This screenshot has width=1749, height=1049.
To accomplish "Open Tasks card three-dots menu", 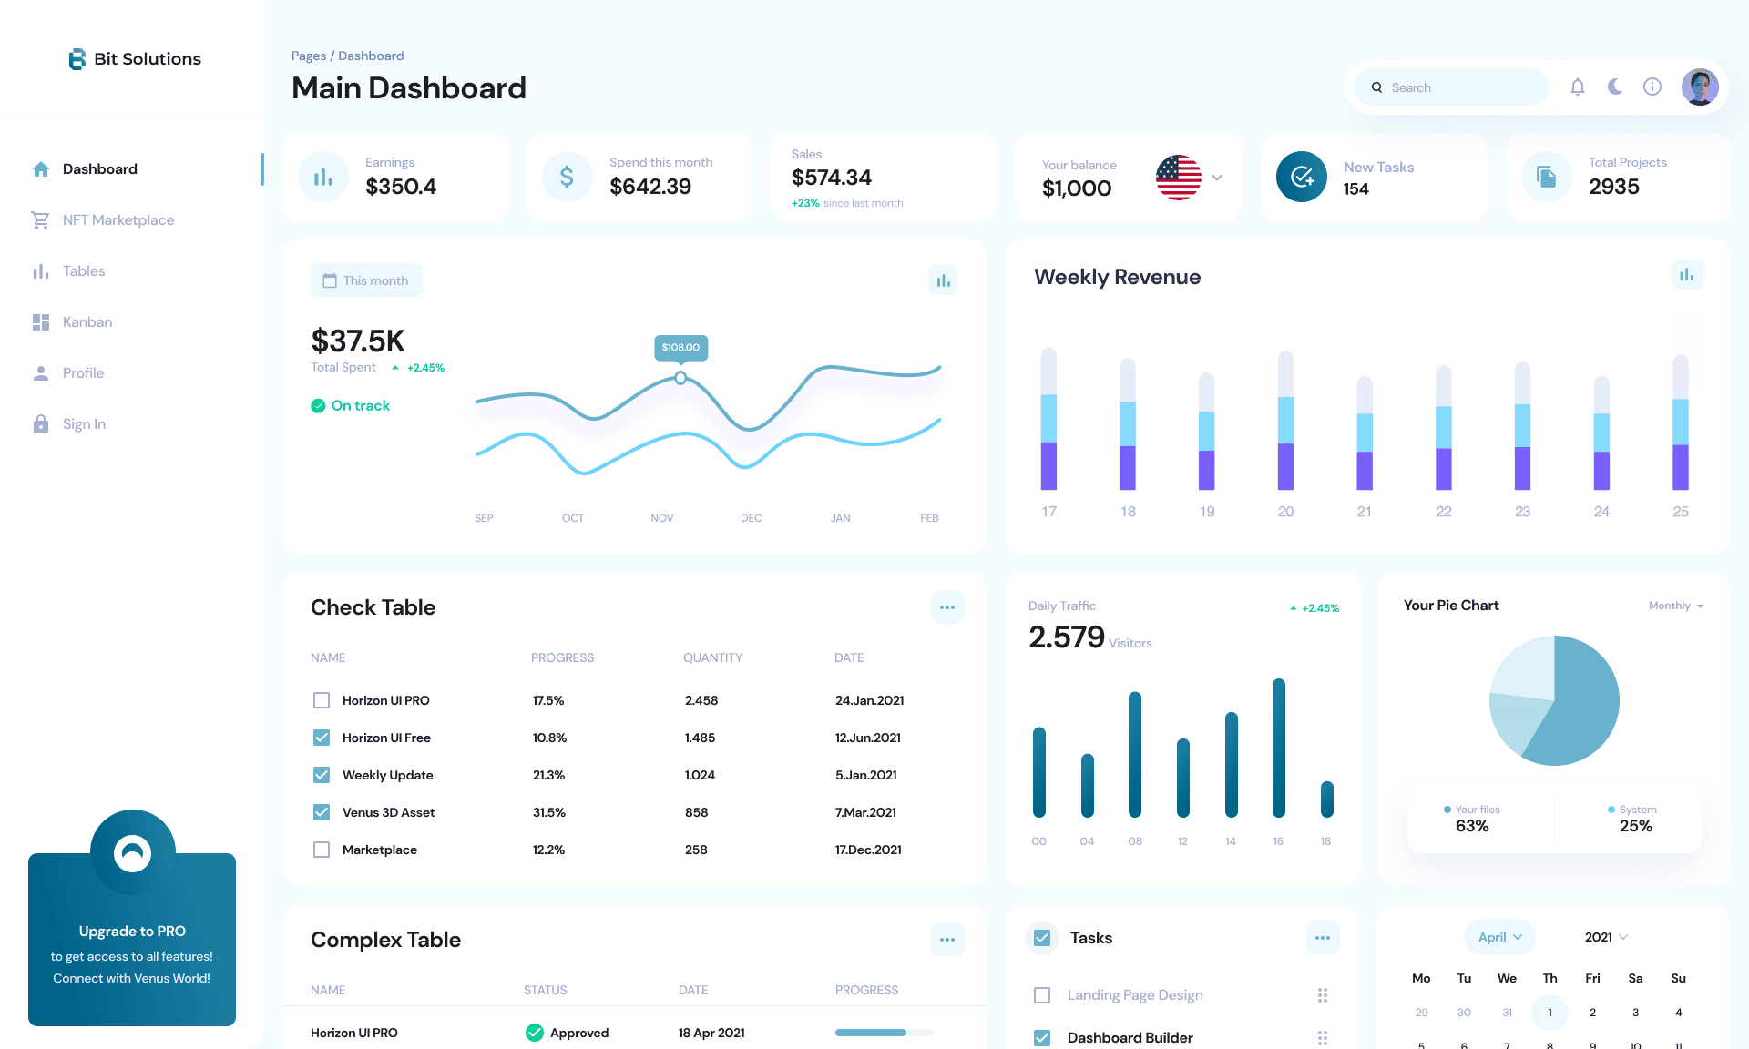I will point(1323,938).
